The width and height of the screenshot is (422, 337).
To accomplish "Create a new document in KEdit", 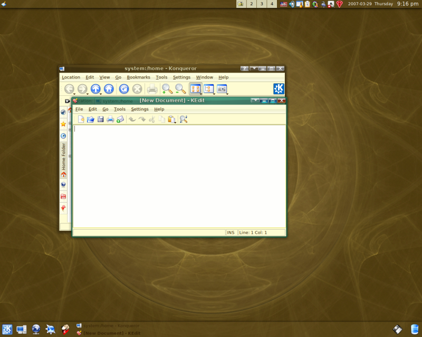I will [81, 119].
